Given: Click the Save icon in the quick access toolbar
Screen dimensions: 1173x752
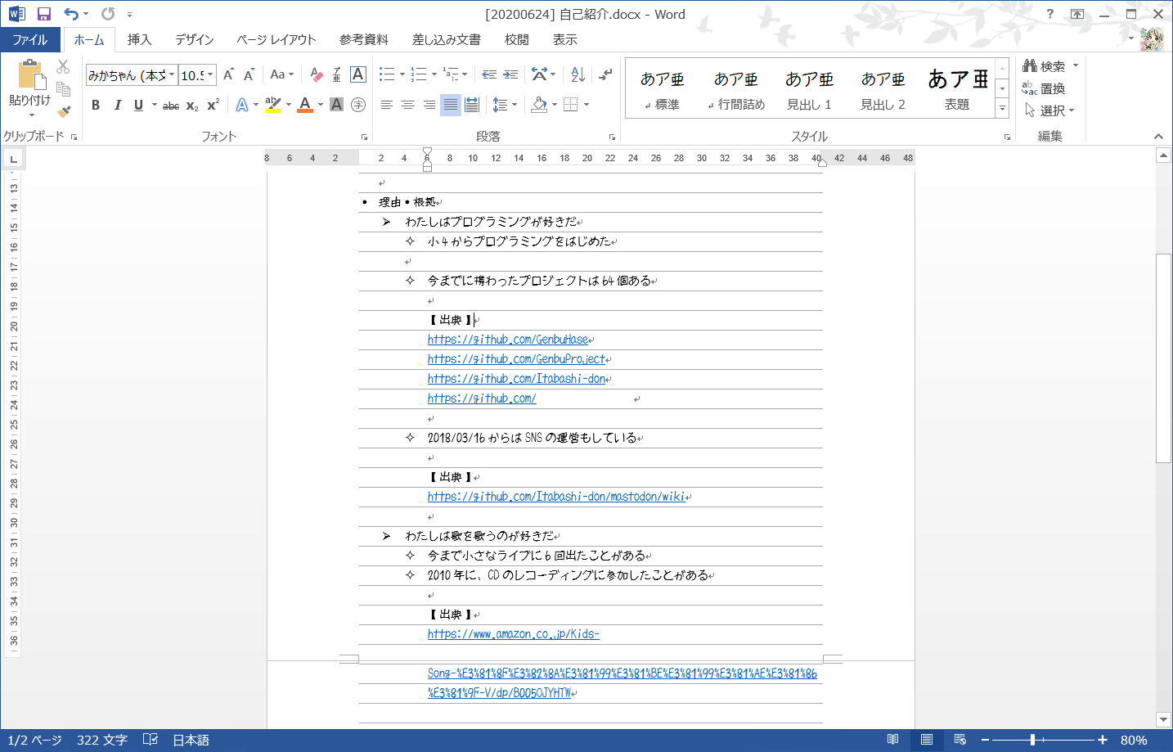Looking at the screenshot, I should (44, 14).
